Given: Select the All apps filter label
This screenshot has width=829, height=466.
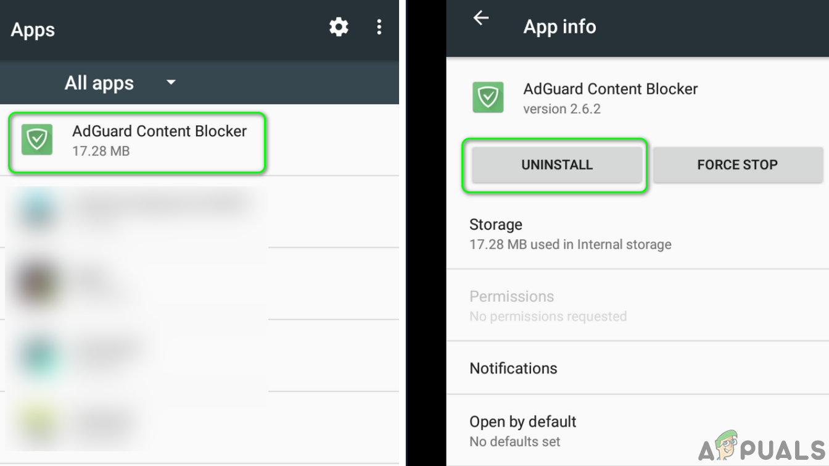Looking at the screenshot, I should (99, 83).
